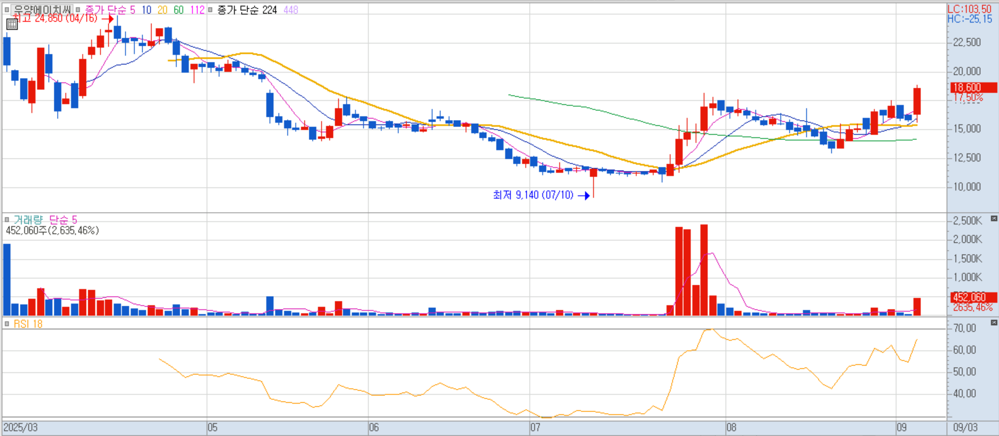This screenshot has width=999, height=436.
Task: Click the 08 month axis label
Action: (x=732, y=427)
